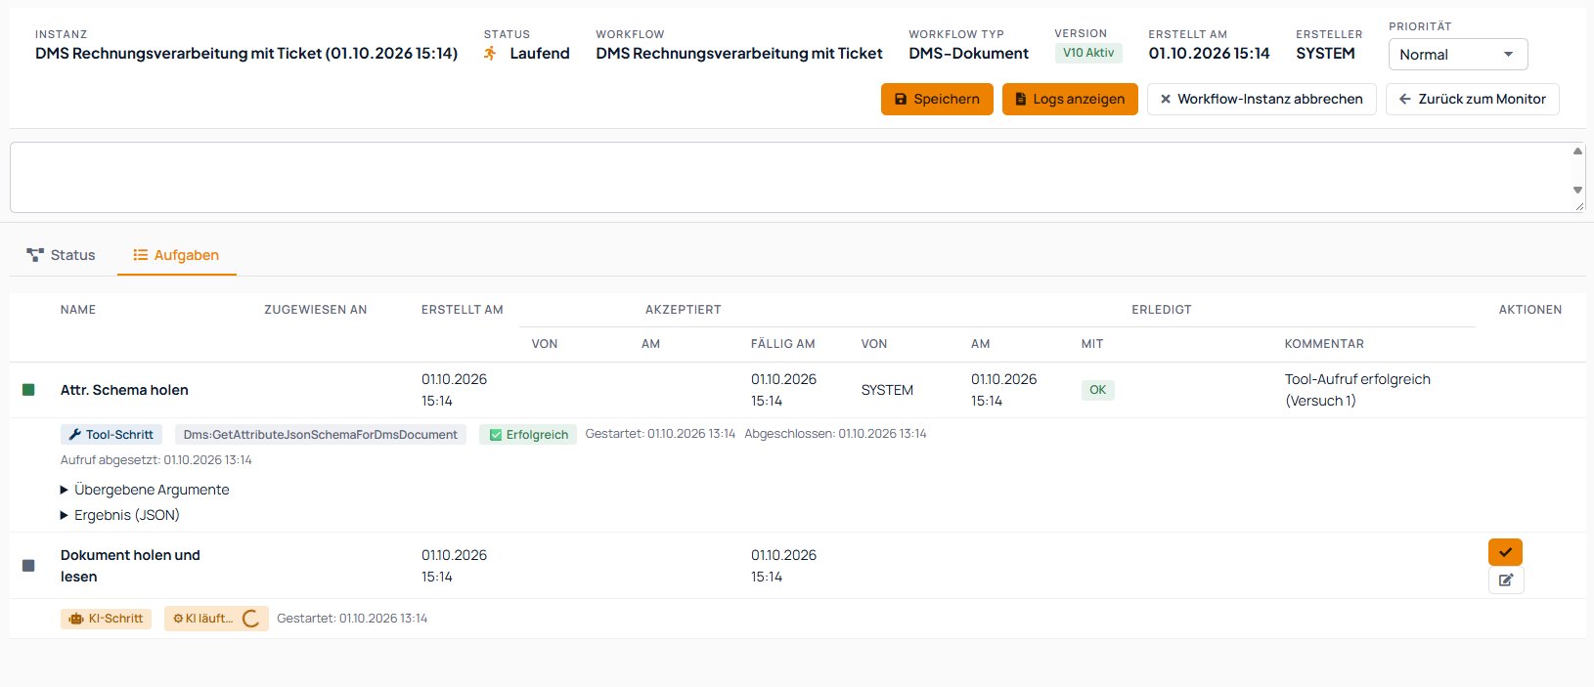This screenshot has width=1594, height=687.
Task: Select the Aufgaben tab
Action: pos(176,255)
